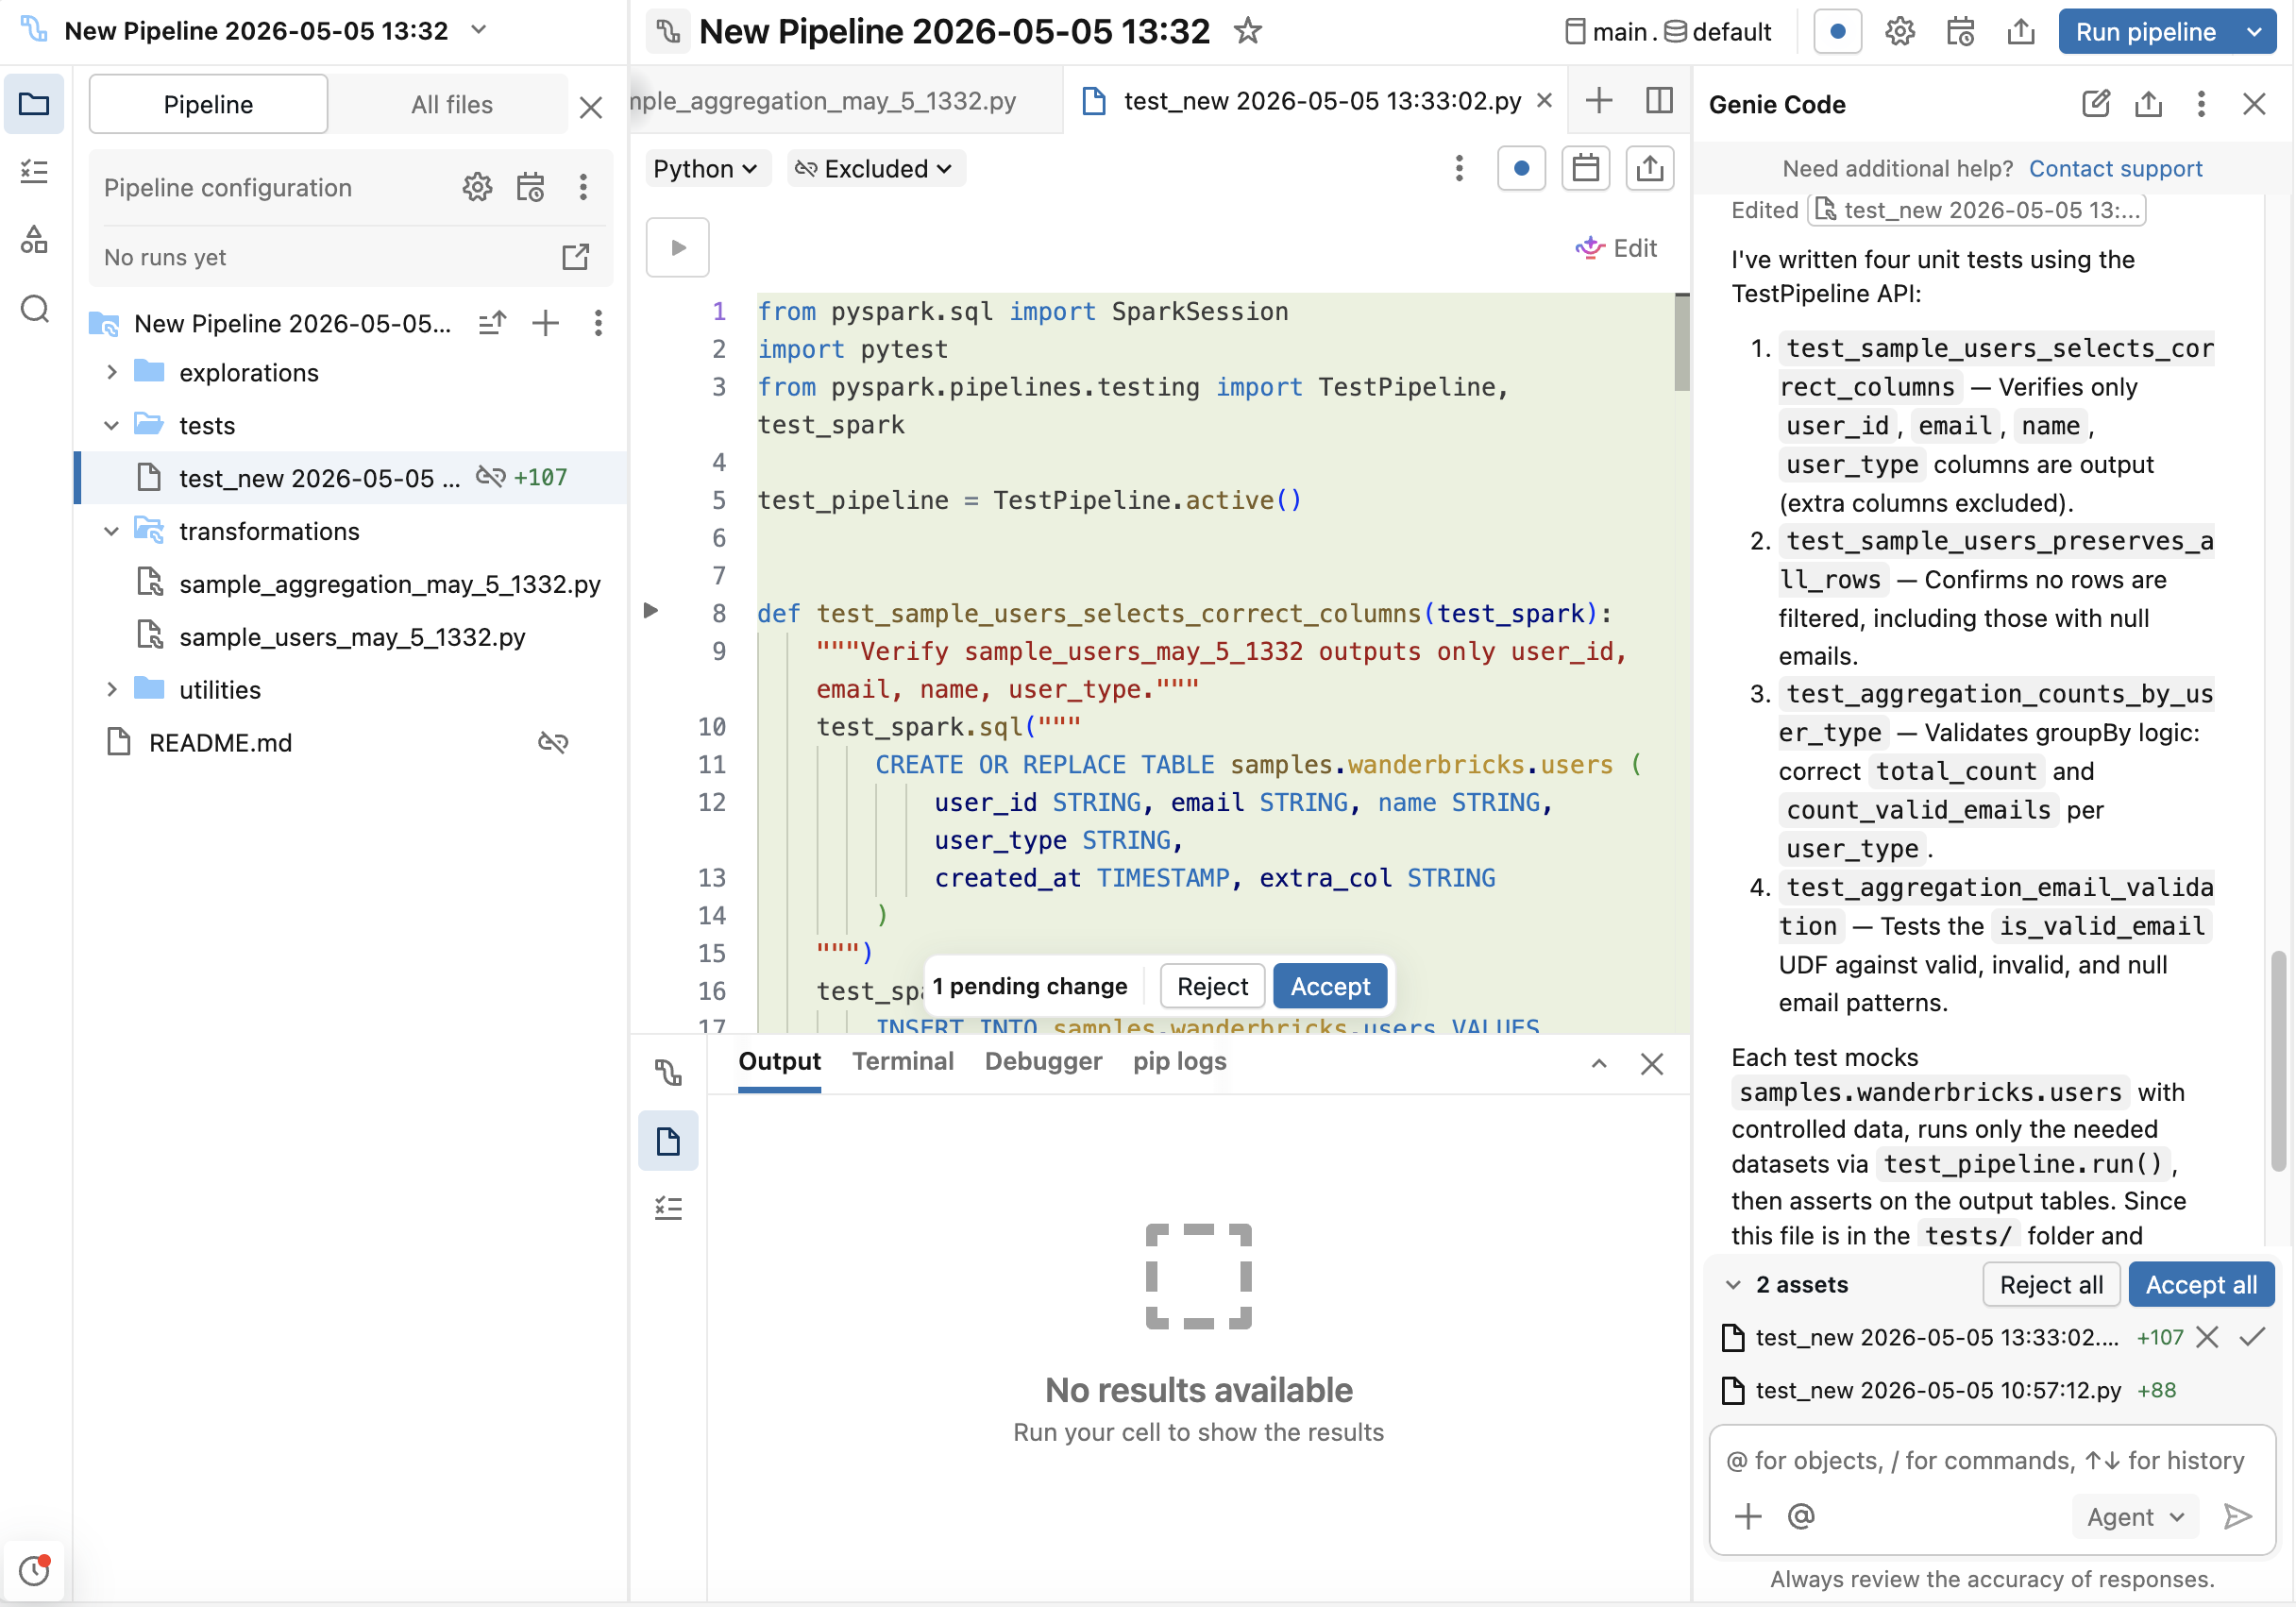Screen dimensions: 2296x1607
Task: Open the catalog shapes icon in left rail
Action: (x=34, y=240)
